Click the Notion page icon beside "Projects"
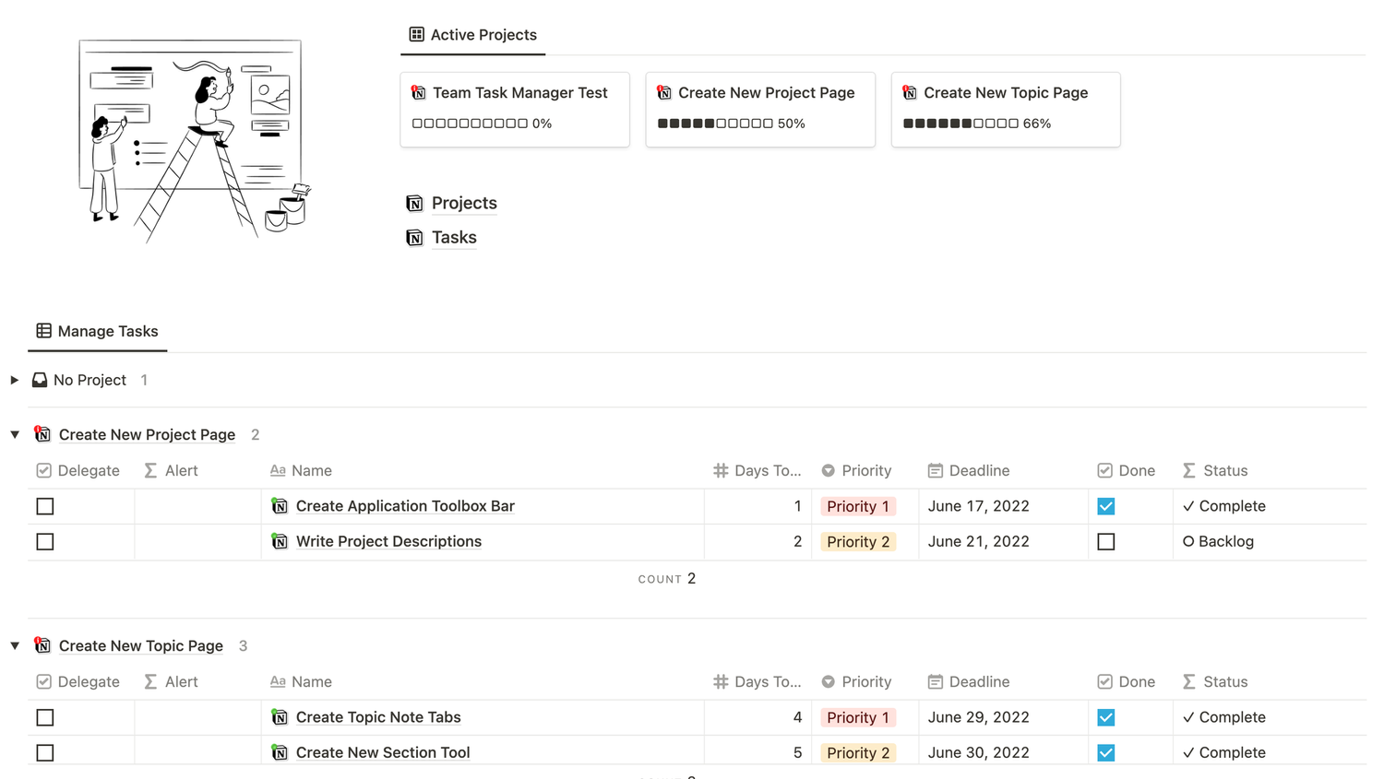The width and height of the screenshot is (1384, 779). [x=414, y=203]
